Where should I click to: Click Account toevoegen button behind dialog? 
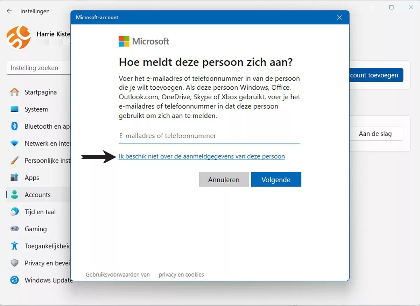[x=376, y=75]
